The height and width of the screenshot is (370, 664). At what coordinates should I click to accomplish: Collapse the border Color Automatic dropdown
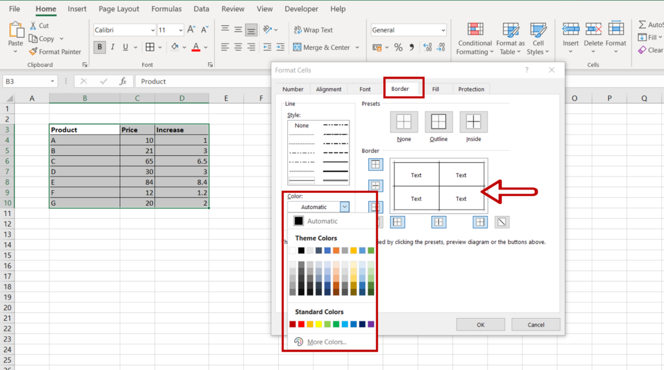pos(345,207)
